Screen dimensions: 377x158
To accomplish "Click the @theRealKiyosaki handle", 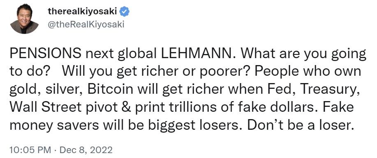I will [86, 25].
